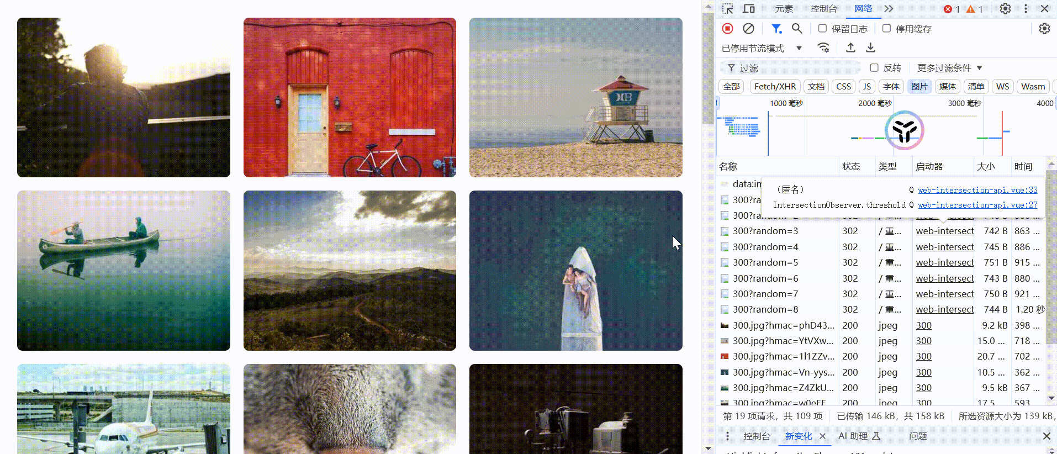Close the 新变化 drawer tab
The image size is (1057, 454).
click(822, 436)
